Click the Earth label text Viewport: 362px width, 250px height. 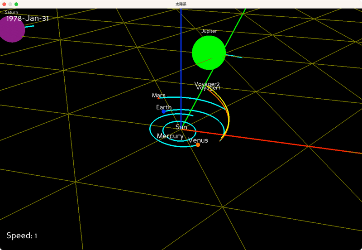[164, 107]
